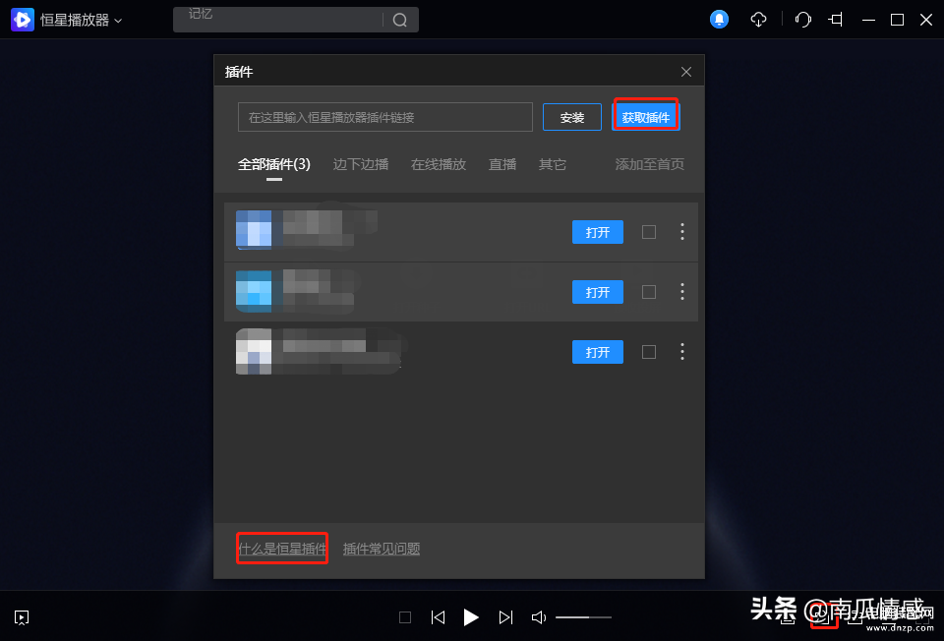Open the first plugin via its 打开 button
Viewport: 944px width, 641px height.
[x=598, y=232]
